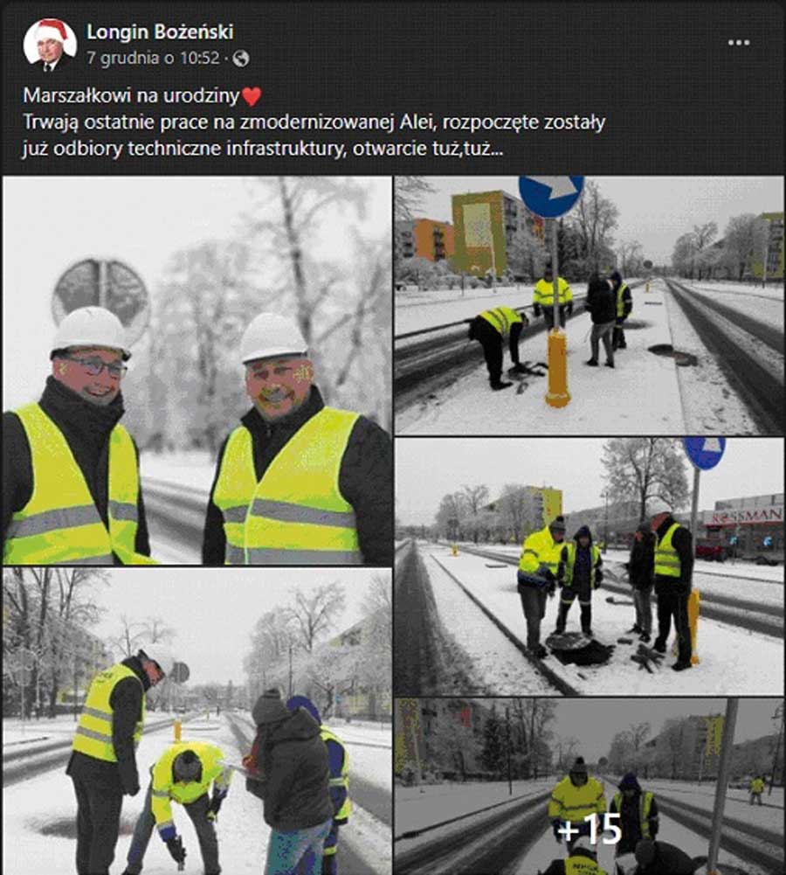The height and width of the screenshot is (875, 786).
Task: Click the text line starting "Trwają ostatnie prace"
Action: [x=314, y=122]
